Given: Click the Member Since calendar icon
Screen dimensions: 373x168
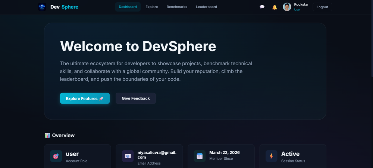Looking at the screenshot, I should coord(200,156).
